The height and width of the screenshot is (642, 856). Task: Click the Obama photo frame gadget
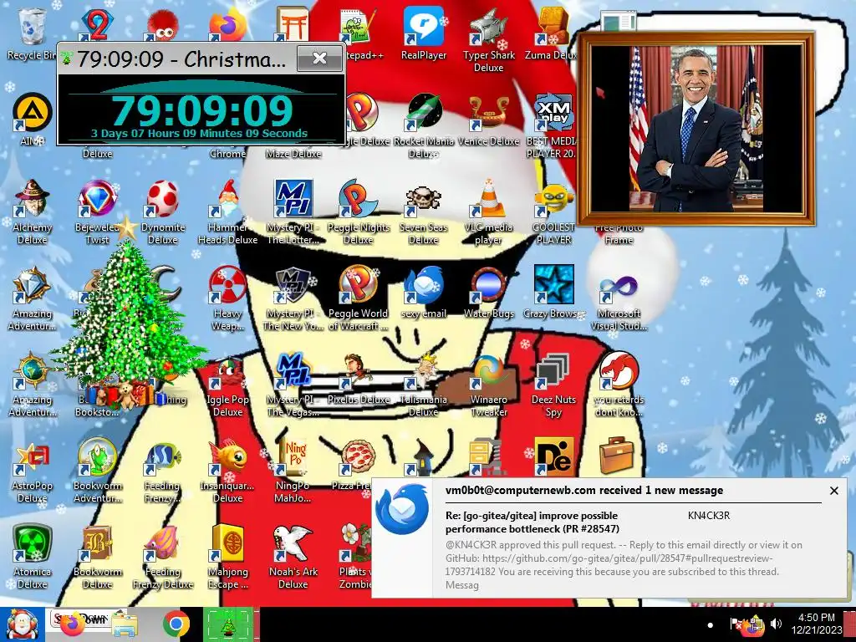click(696, 128)
